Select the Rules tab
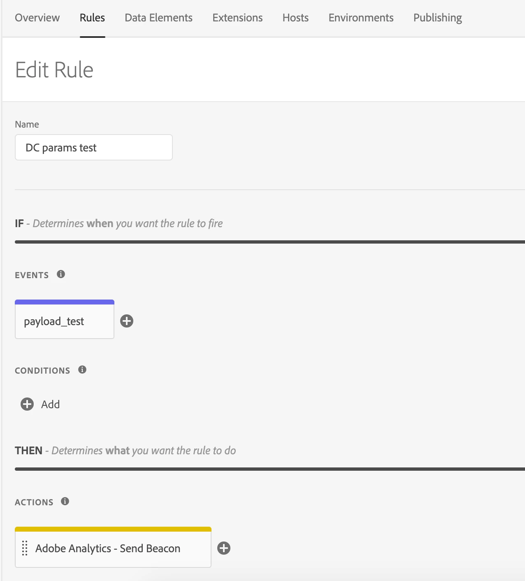Image resolution: width=525 pixels, height=581 pixels. (92, 18)
